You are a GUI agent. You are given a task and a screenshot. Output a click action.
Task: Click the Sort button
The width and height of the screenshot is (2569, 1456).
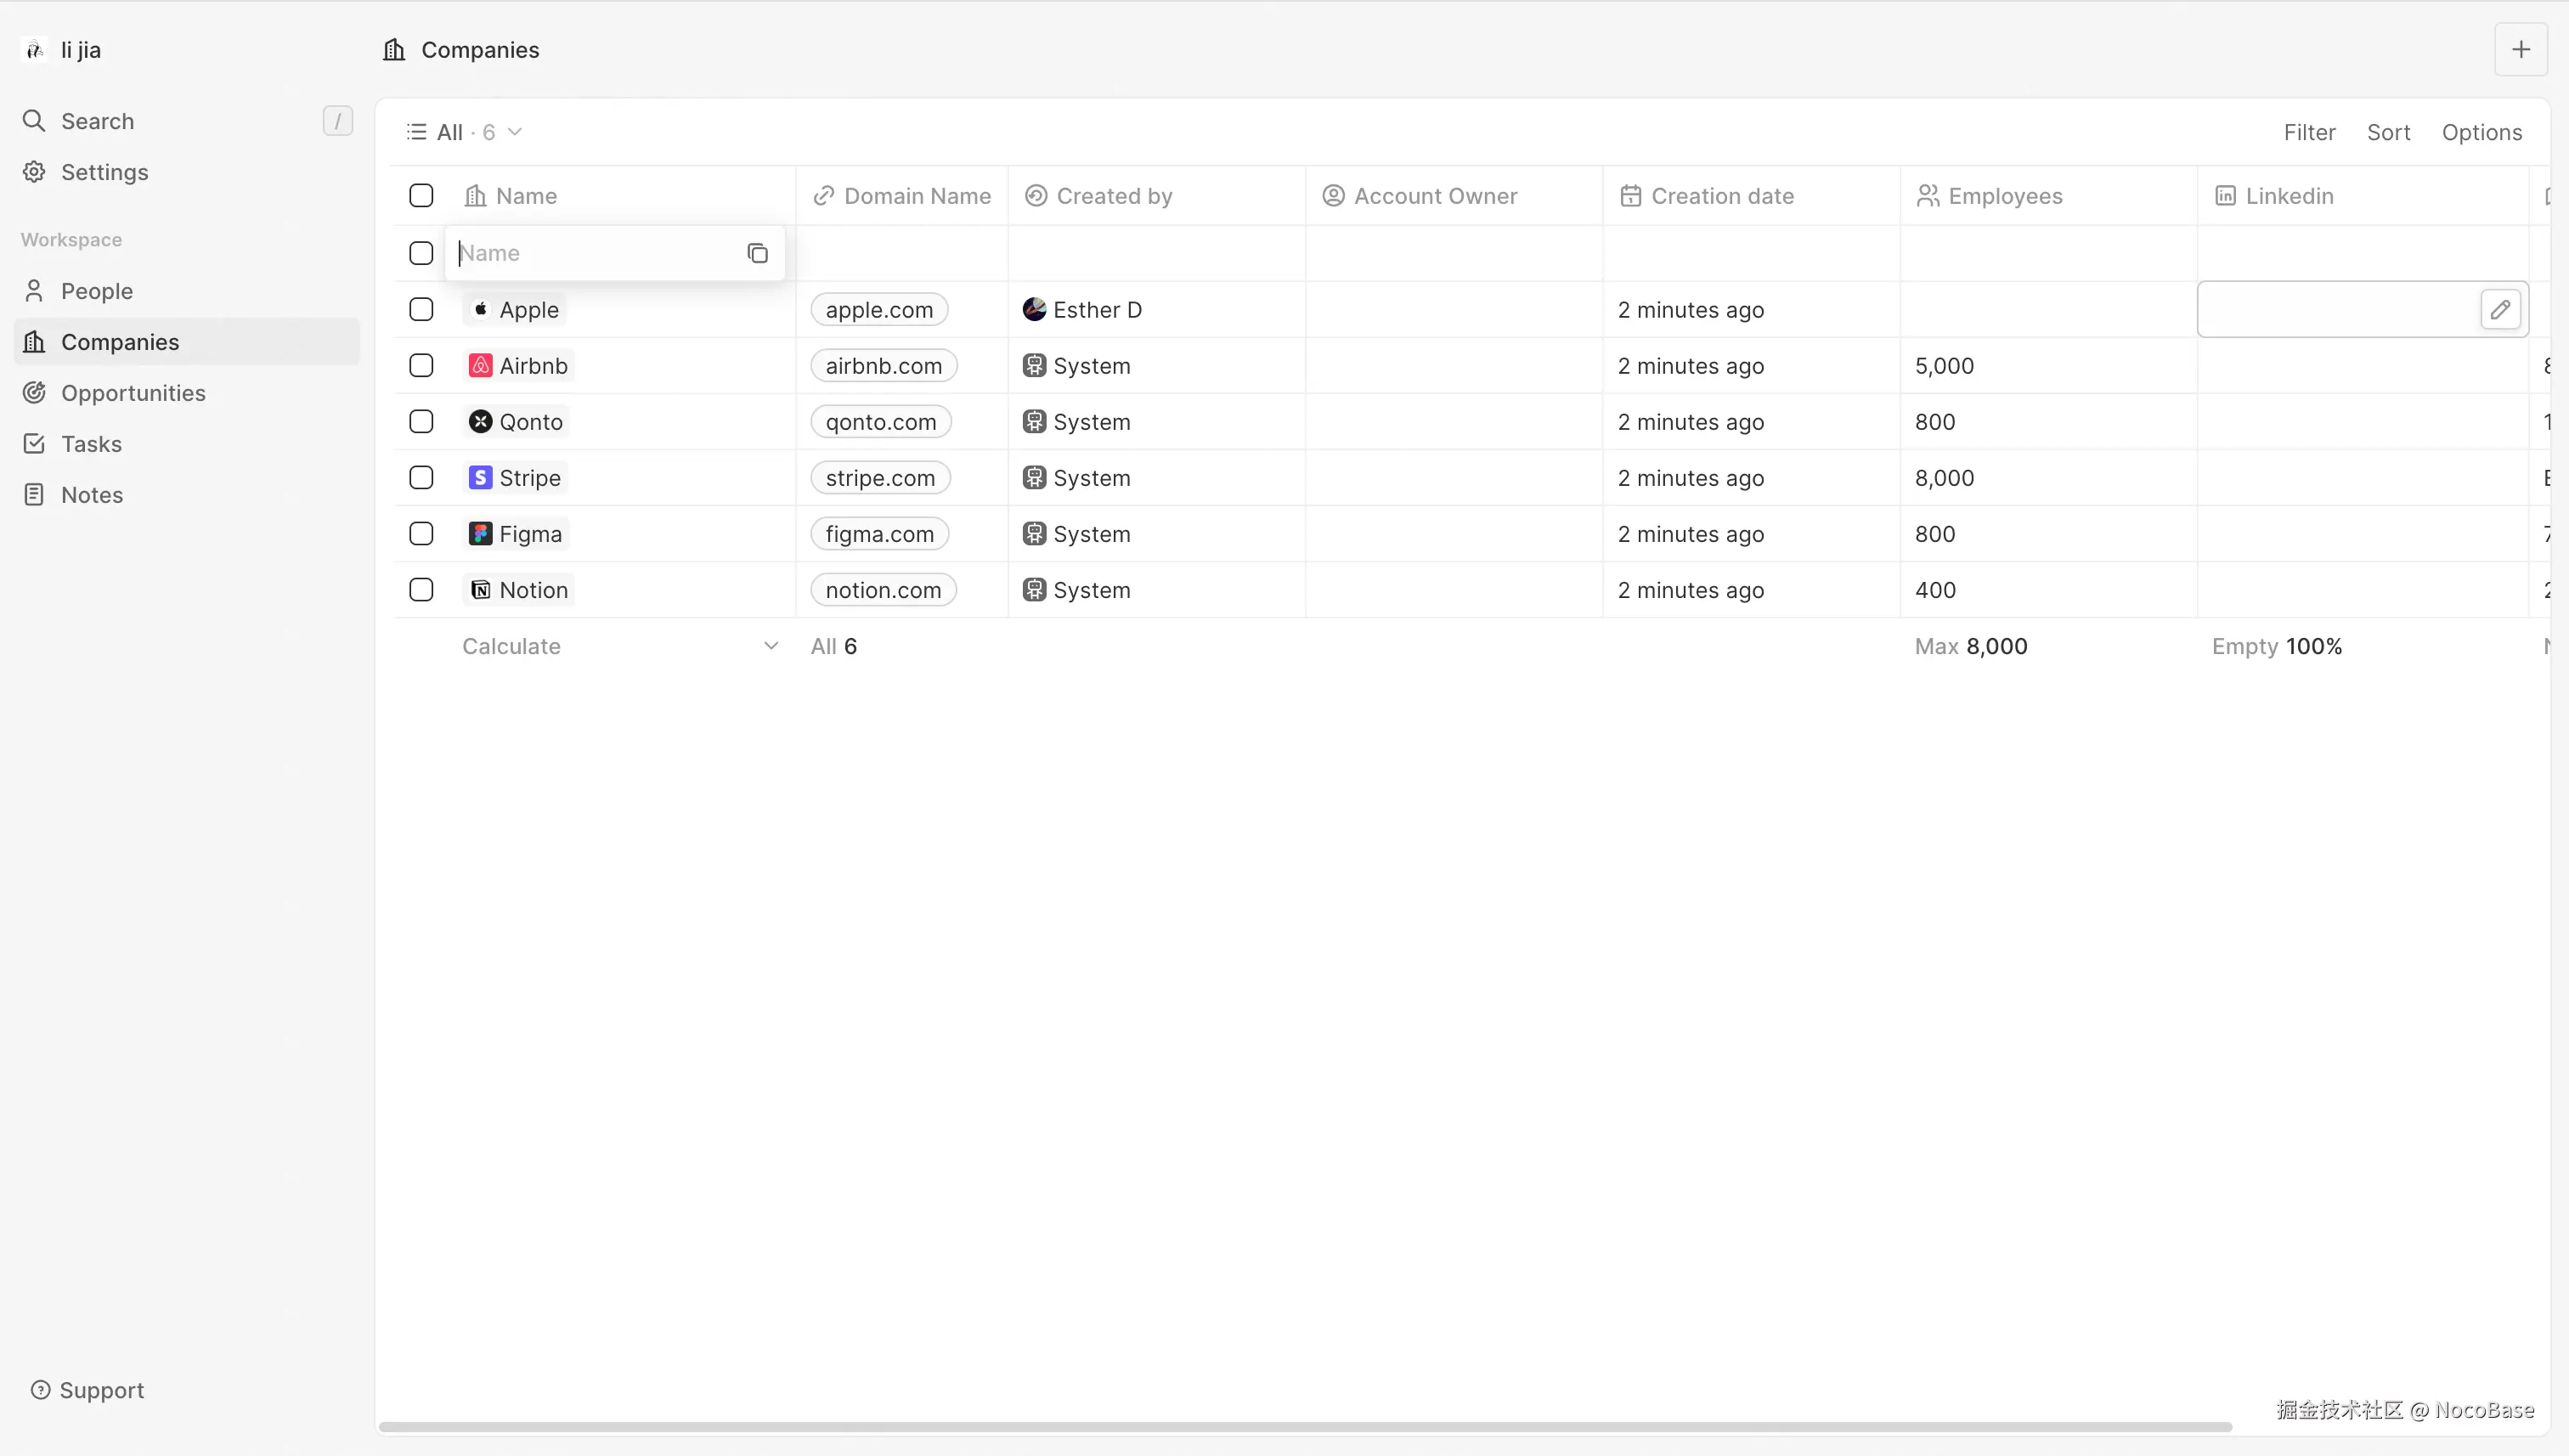click(x=2388, y=132)
